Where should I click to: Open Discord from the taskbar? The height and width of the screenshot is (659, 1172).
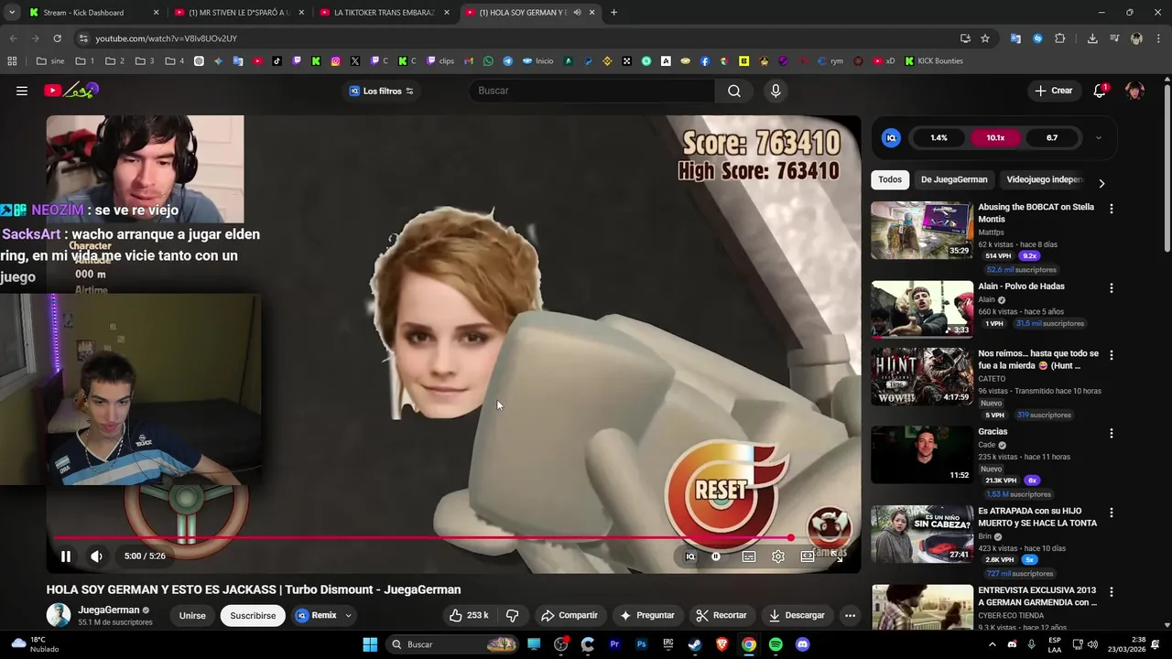(x=803, y=644)
